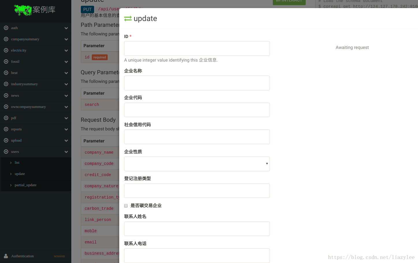Click the 登记注册类型 input field
This screenshot has width=418, height=263.
point(197,191)
